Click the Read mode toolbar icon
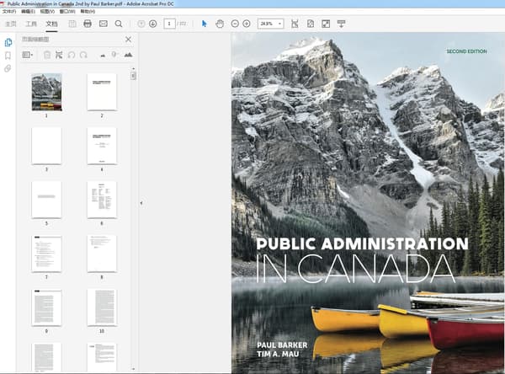Image resolution: width=505 pixels, height=374 pixels. point(342,24)
